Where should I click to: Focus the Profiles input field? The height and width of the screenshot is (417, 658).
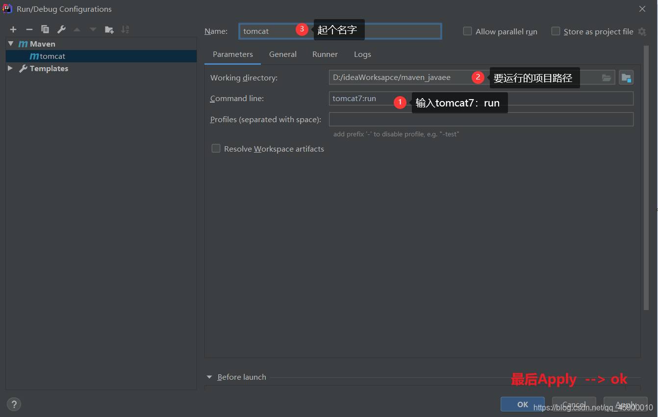[x=481, y=119]
